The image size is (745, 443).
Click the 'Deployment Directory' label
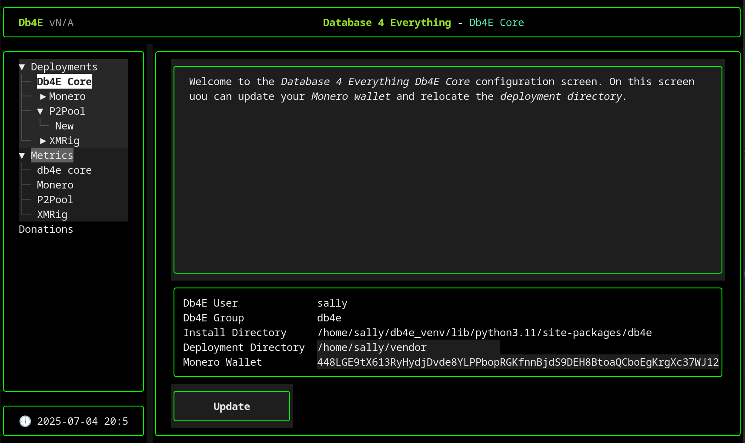[x=244, y=347]
